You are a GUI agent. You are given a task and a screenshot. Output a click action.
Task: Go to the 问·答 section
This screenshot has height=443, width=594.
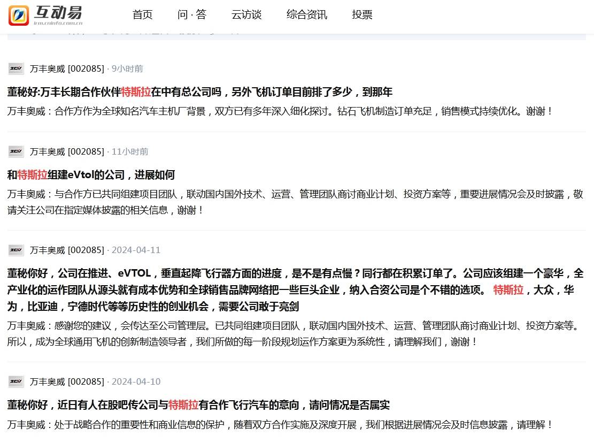(x=192, y=14)
